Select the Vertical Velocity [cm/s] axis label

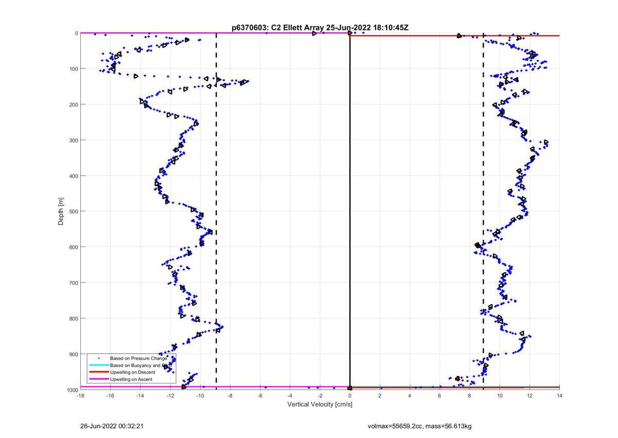tap(319, 405)
